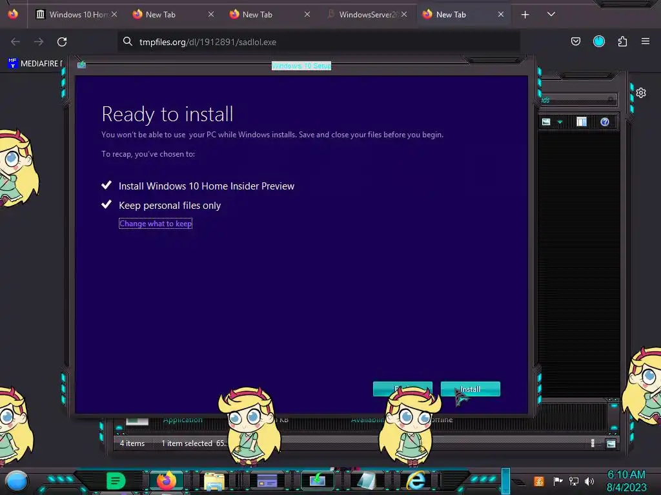
Task: Switch to Windows Setup taskbar icon
Action: coord(317,480)
